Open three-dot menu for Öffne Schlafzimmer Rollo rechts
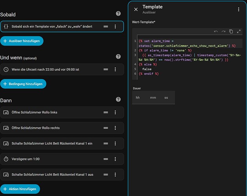Screen dimensions: 247x196 (115, 128)
